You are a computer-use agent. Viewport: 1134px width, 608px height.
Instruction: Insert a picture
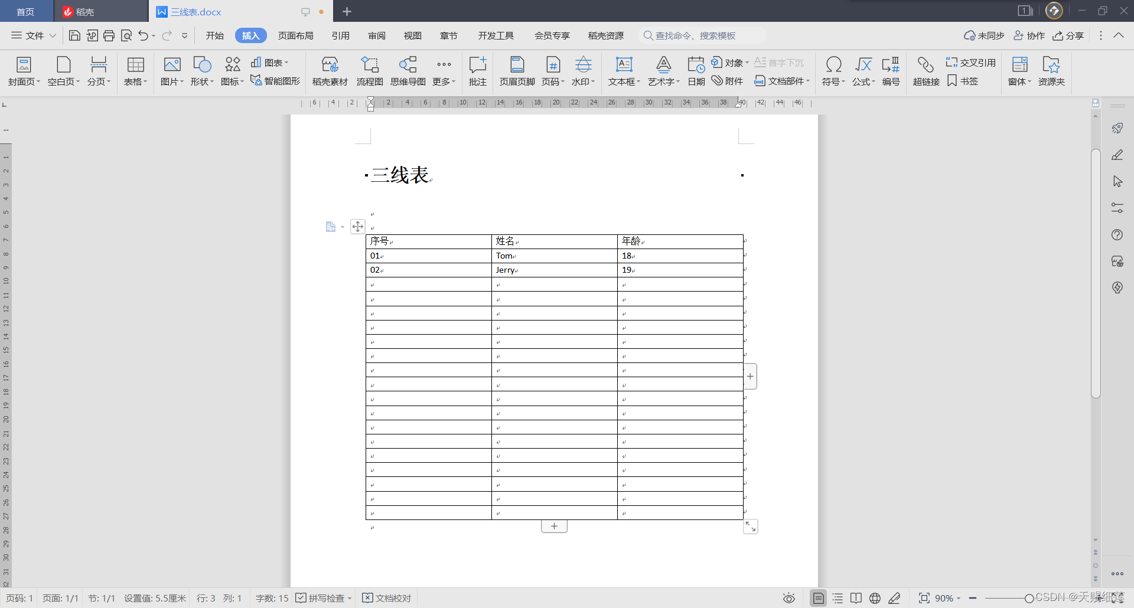(x=172, y=71)
